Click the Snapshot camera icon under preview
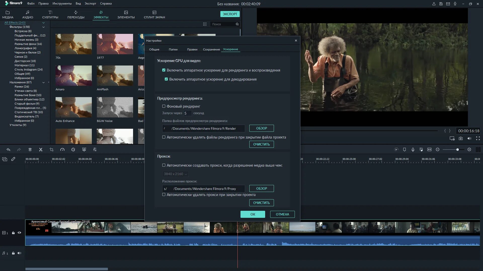The width and height of the screenshot is (483, 271). 461,139
